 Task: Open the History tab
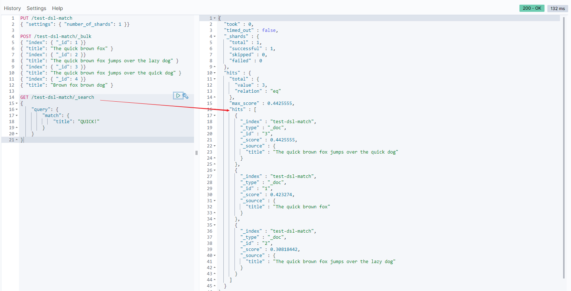tap(12, 8)
